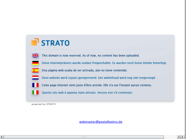The image size is (186, 139).
Task: Click the STRATO orange square logo icon
Action: point(35,42)
